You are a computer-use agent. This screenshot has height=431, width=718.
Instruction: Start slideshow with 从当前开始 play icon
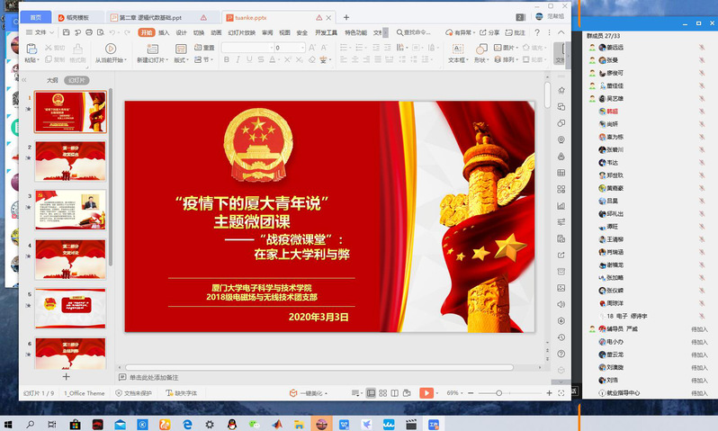click(111, 49)
